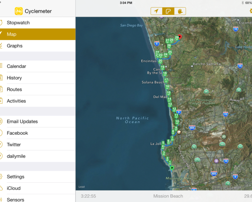
Task: Click the Mission Beach route title
Action: (168, 196)
